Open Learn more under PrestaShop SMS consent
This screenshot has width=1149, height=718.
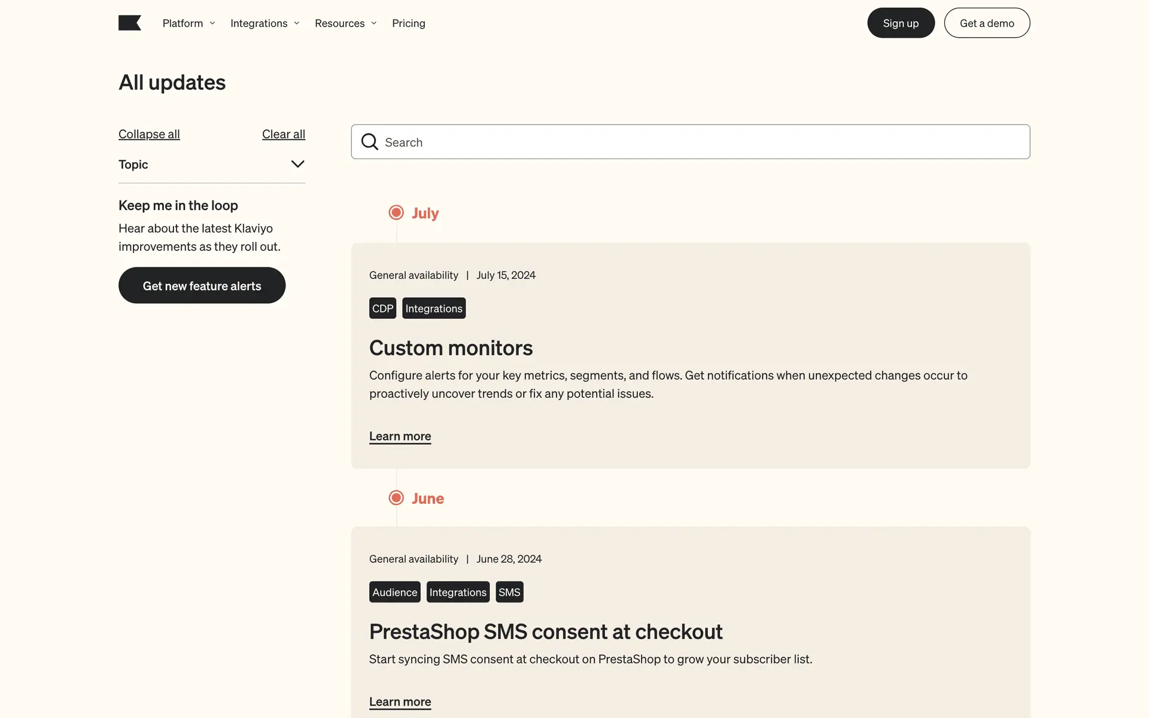point(400,701)
